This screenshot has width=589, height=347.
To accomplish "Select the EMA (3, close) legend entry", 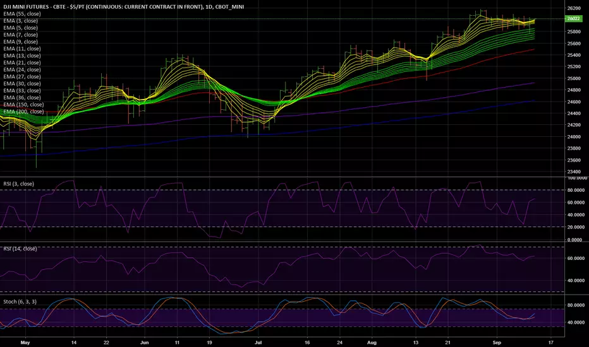I will [x=21, y=21].
